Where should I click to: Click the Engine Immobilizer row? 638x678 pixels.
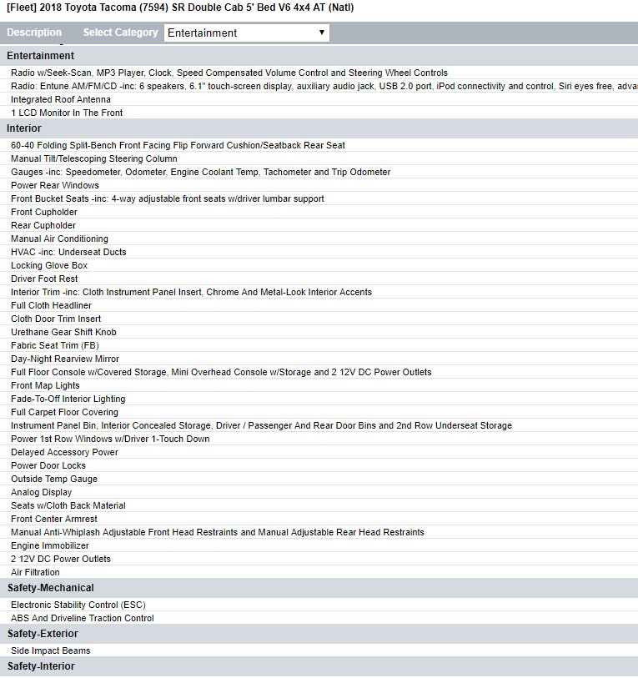[x=319, y=546]
